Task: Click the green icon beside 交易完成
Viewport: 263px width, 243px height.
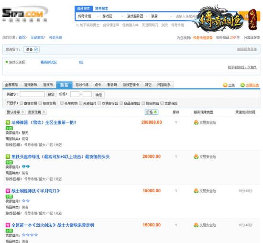Action: pos(242,85)
